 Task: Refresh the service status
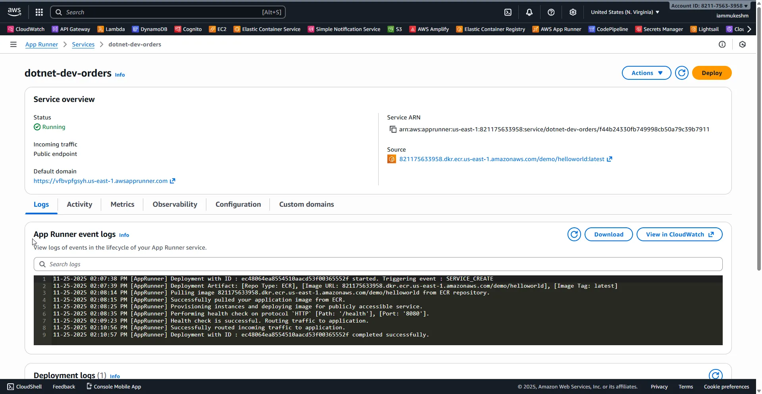[x=682, y=73]
